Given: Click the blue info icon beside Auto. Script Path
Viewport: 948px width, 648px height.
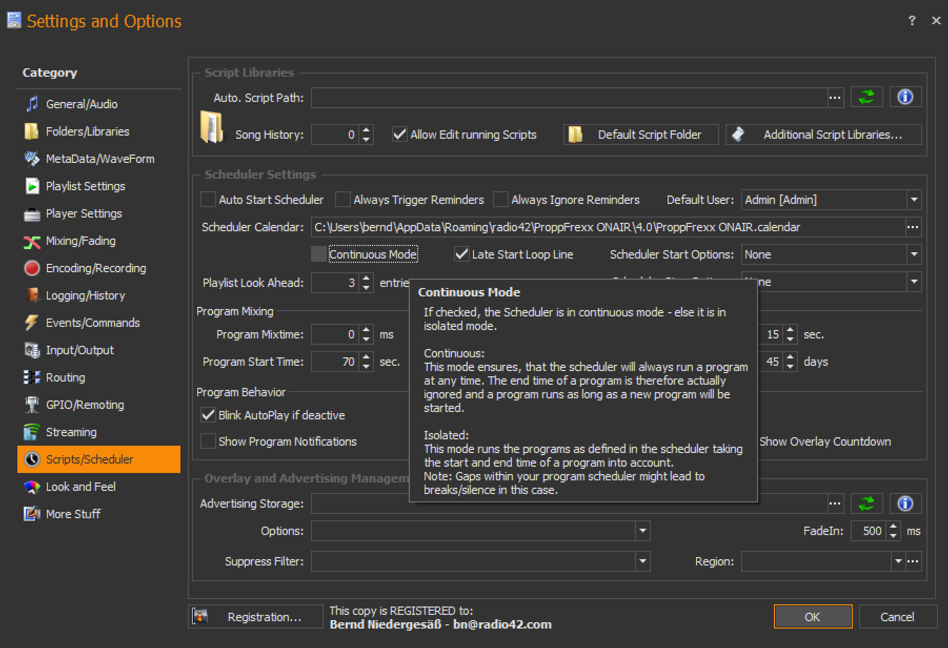Looking at the screenshot, I should 905,97.
